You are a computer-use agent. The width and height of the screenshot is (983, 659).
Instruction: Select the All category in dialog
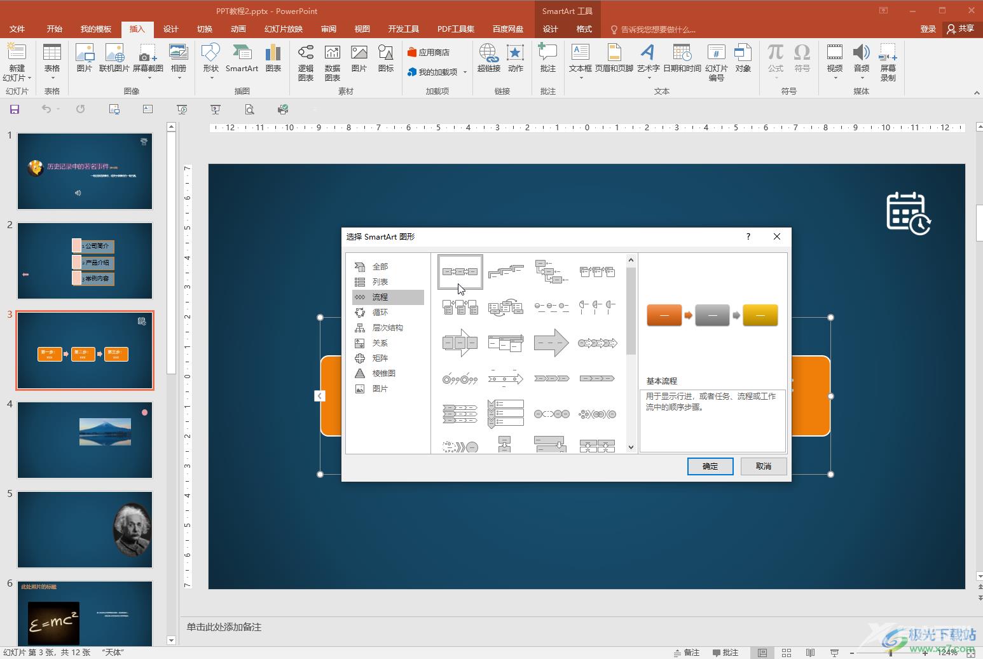click(x=388, y=266)
